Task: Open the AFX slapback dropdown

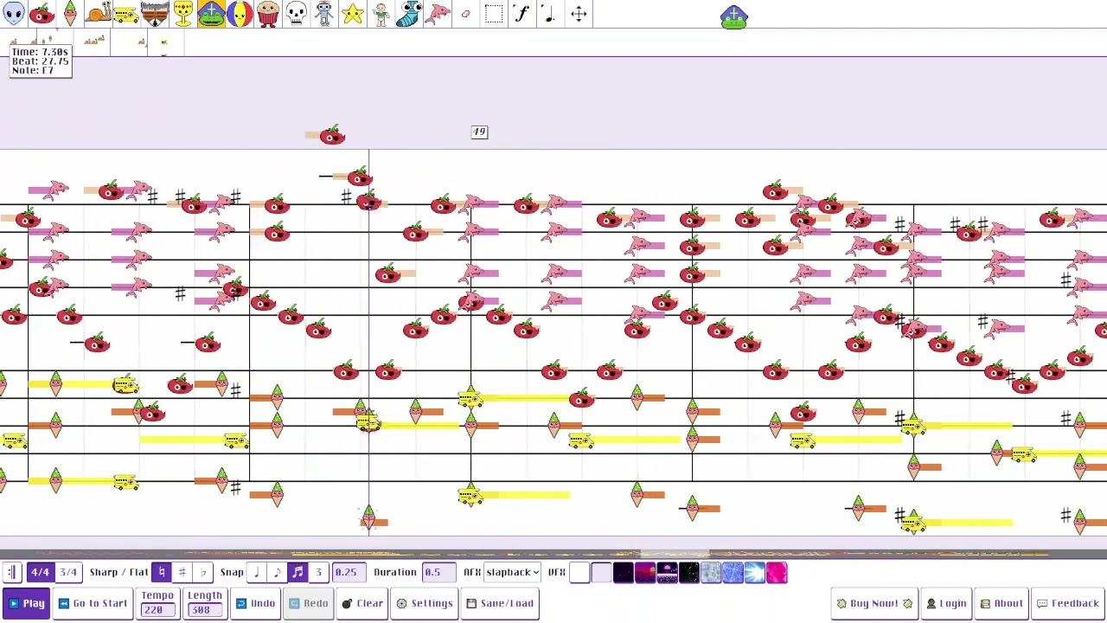Action: [512, 572]
